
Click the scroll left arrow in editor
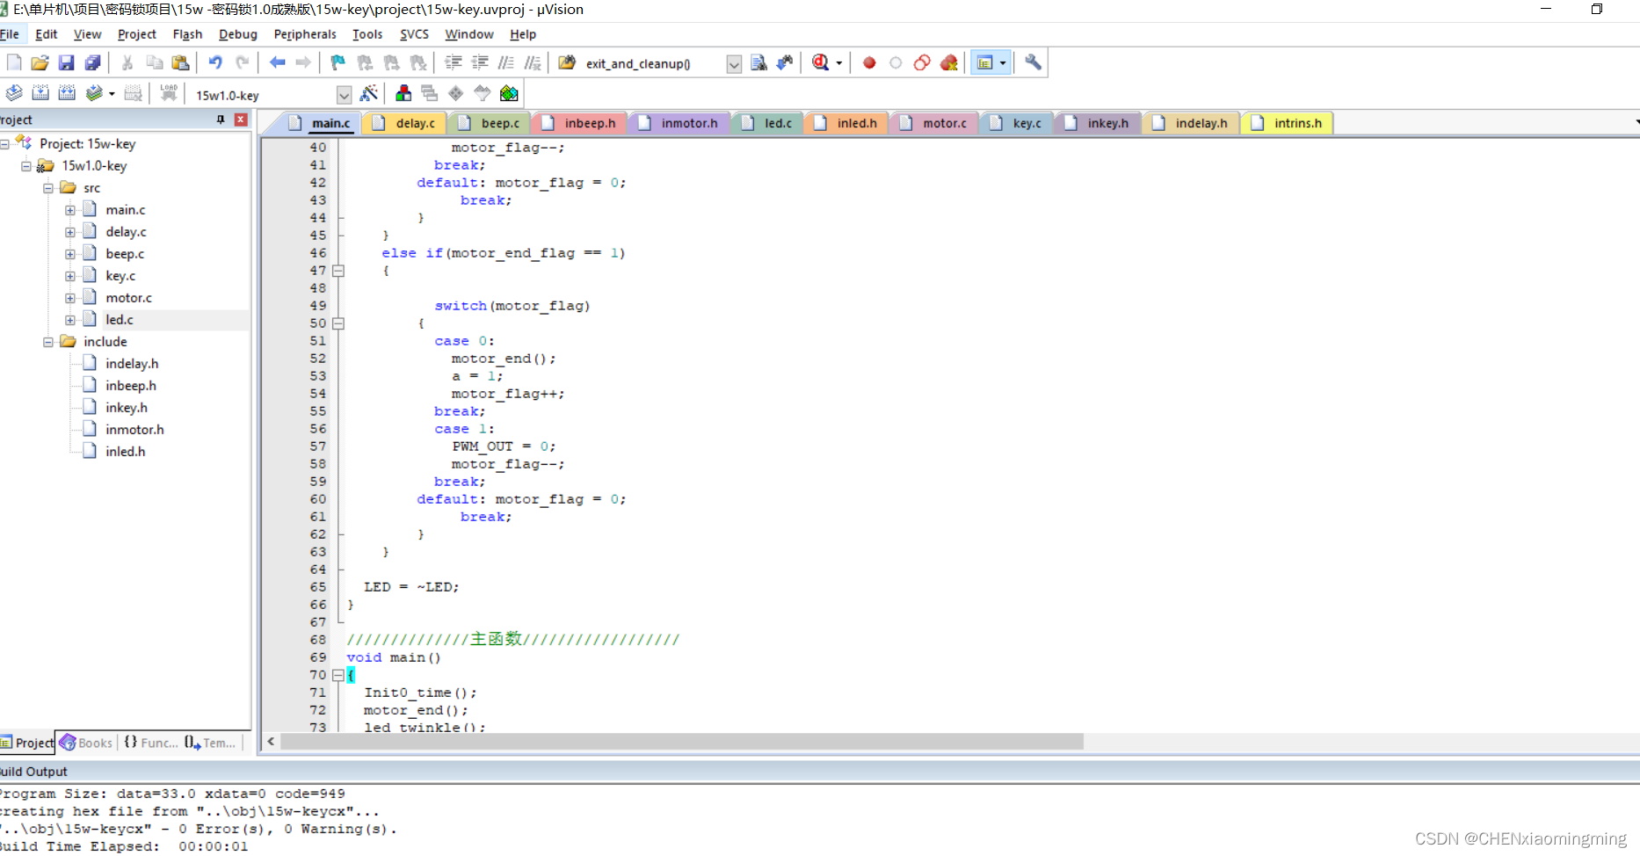(x=271, y=742)
